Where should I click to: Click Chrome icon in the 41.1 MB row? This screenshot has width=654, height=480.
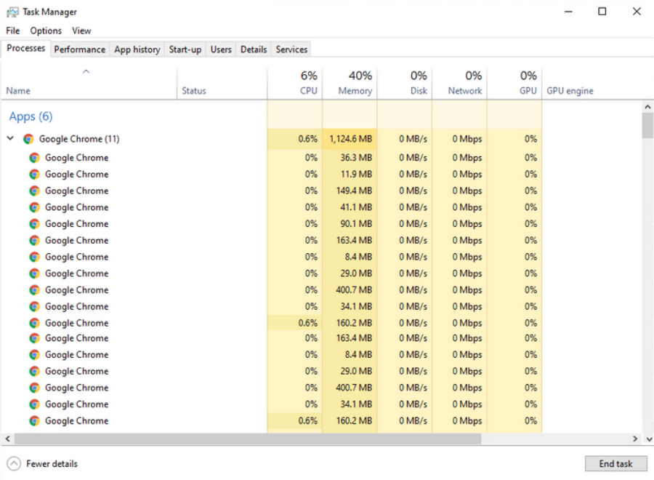(35, 207)
